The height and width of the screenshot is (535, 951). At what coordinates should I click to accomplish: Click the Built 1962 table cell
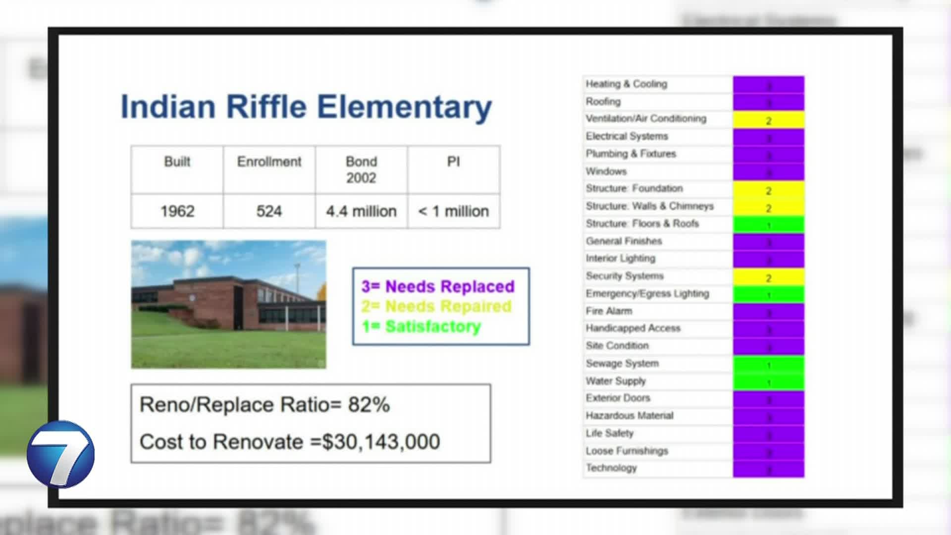(177, 211)
